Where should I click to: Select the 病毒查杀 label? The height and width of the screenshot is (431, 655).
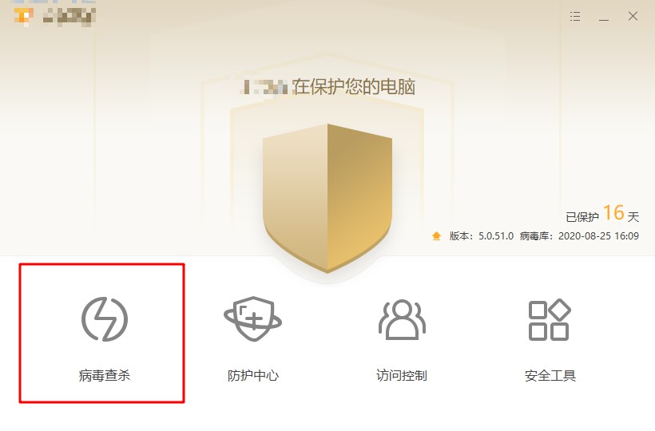[105, 375]
